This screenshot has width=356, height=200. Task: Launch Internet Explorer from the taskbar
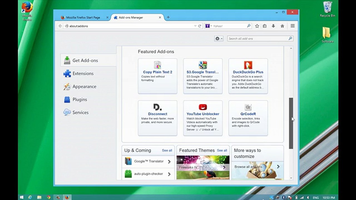(30, 197)
